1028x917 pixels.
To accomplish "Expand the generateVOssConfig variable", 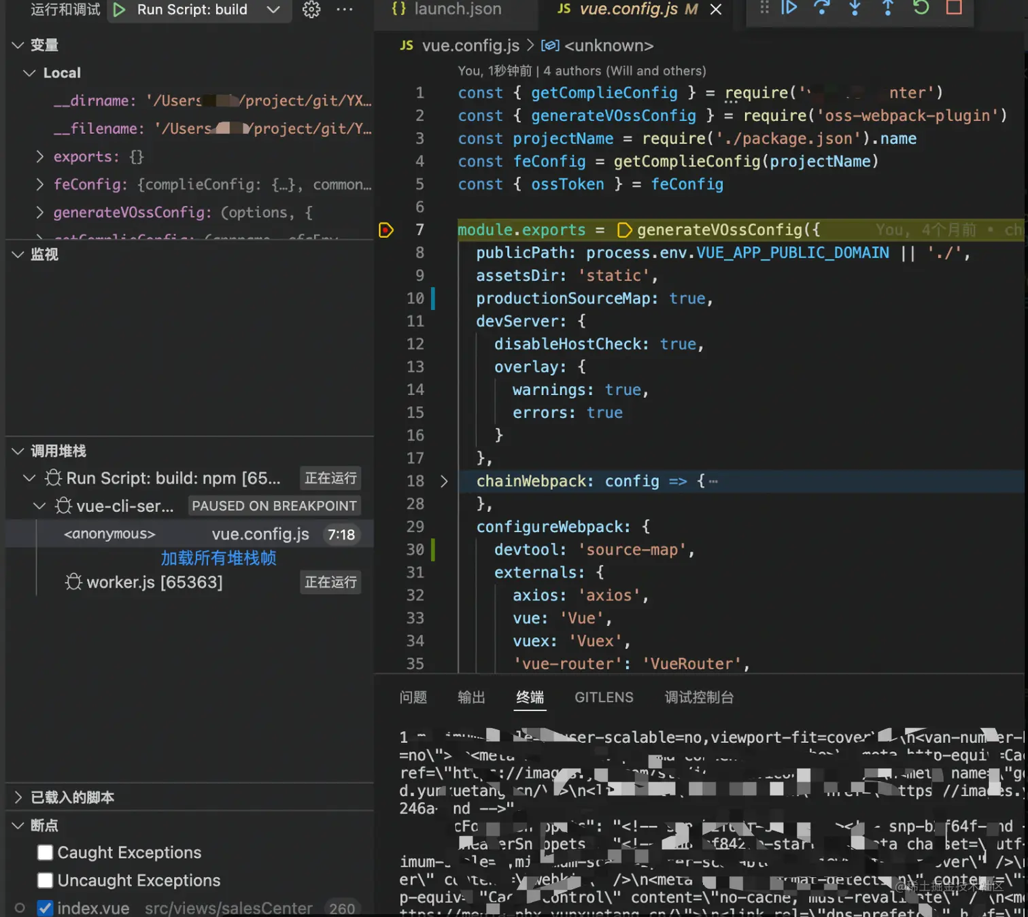I will point(39,212).
